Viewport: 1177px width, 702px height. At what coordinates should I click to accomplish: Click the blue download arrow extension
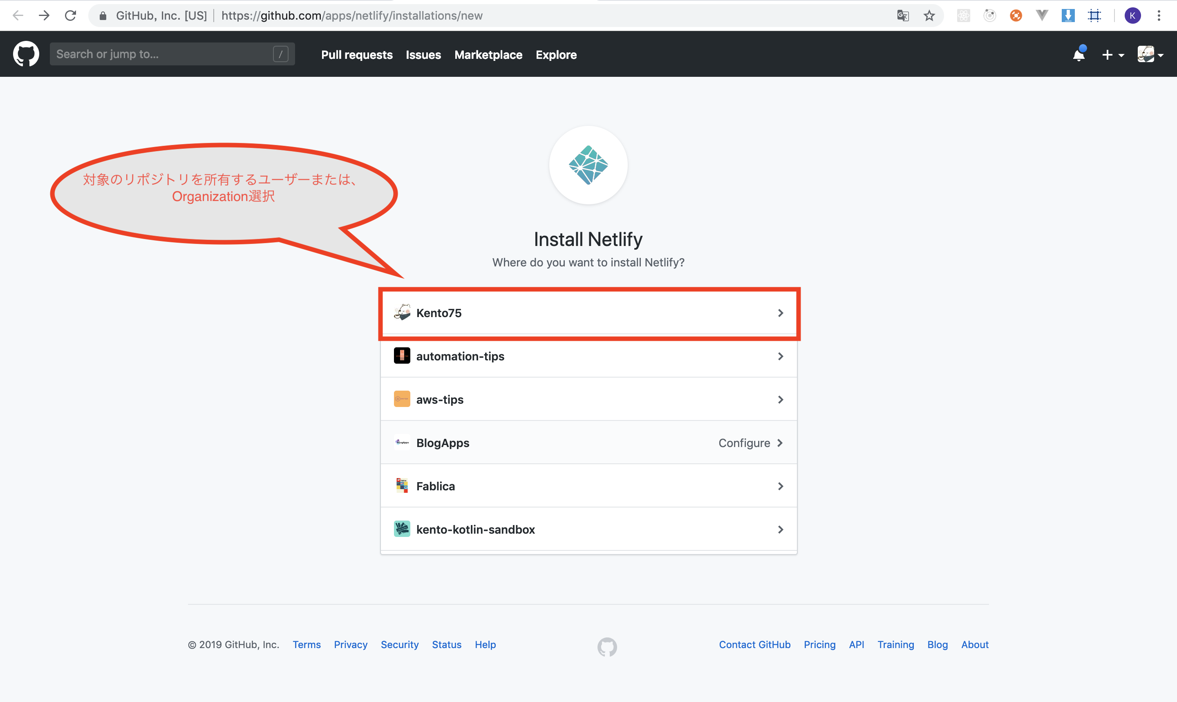tap(1068, 16)
